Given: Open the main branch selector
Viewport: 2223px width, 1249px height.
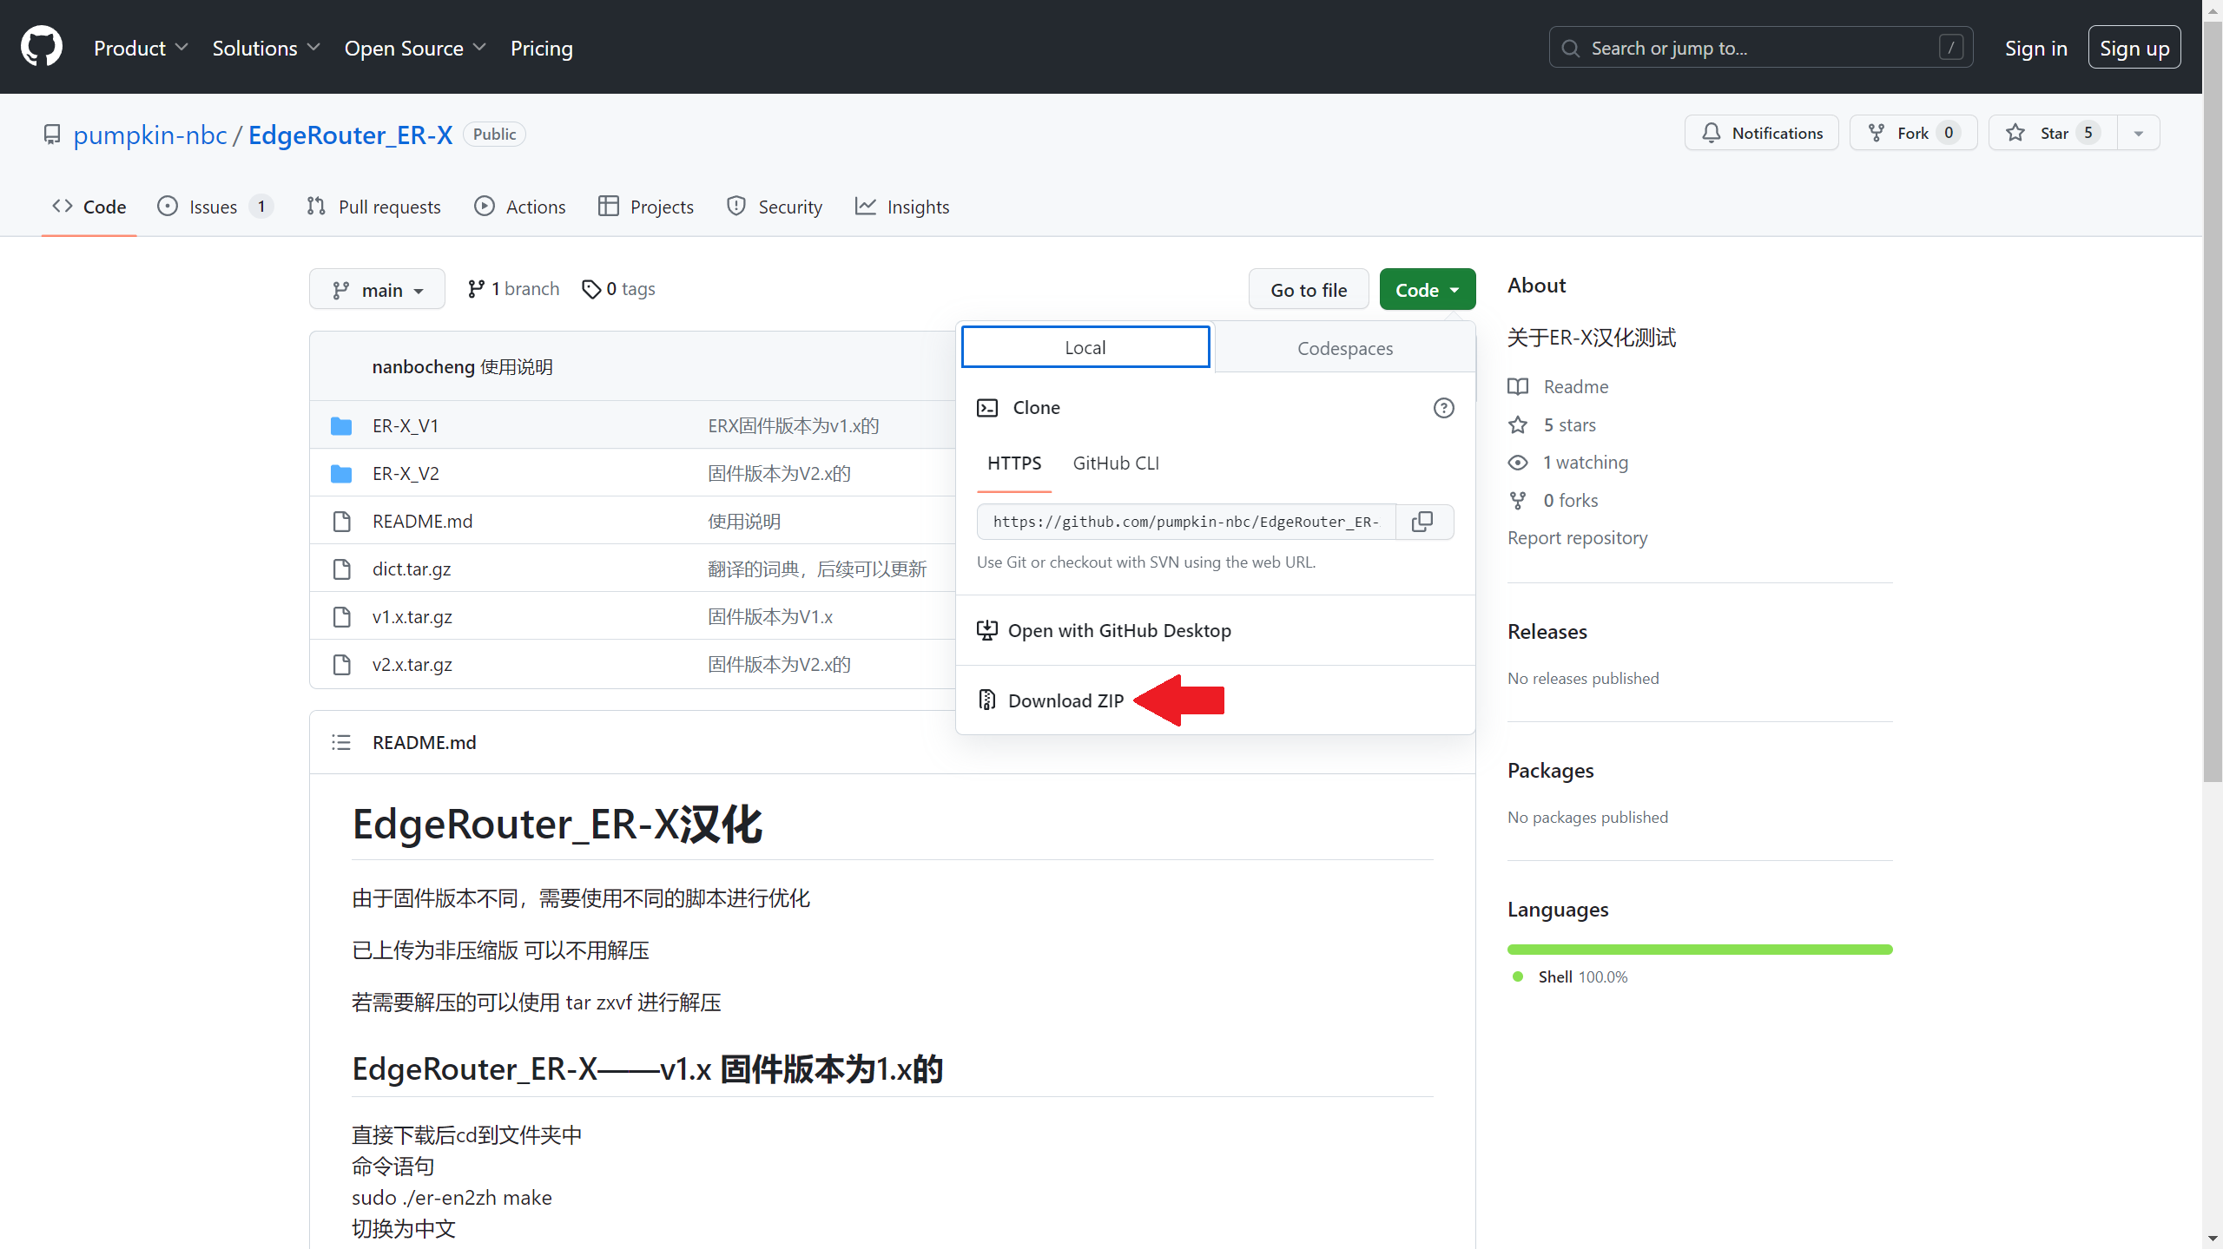Looking at the screenshot, I should point(376,288).
